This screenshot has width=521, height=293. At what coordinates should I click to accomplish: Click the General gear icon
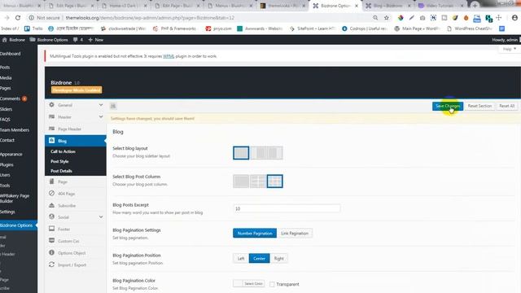coord(51,105)
